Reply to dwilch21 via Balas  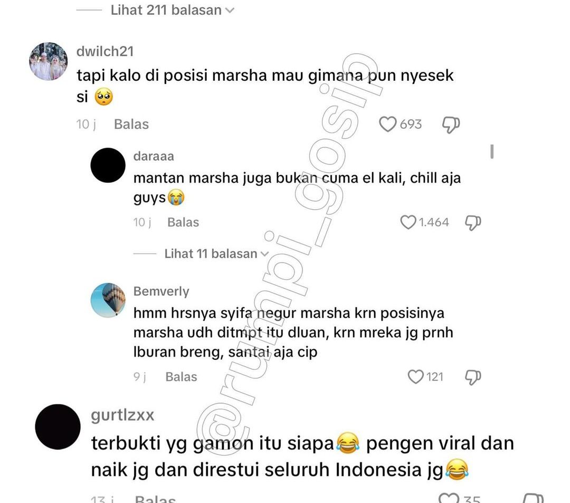[x=131, y=124]
